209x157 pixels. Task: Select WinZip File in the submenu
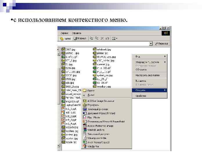coord(107,147)
